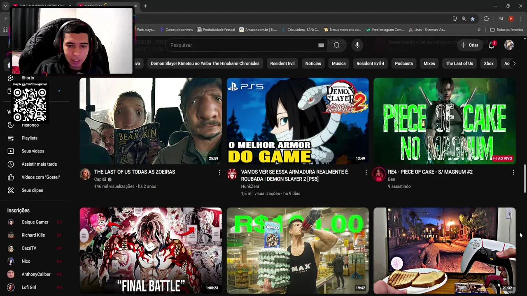Open the Final Battle video thumbnail
Viewport: 527px width, 296px height.
151,250
